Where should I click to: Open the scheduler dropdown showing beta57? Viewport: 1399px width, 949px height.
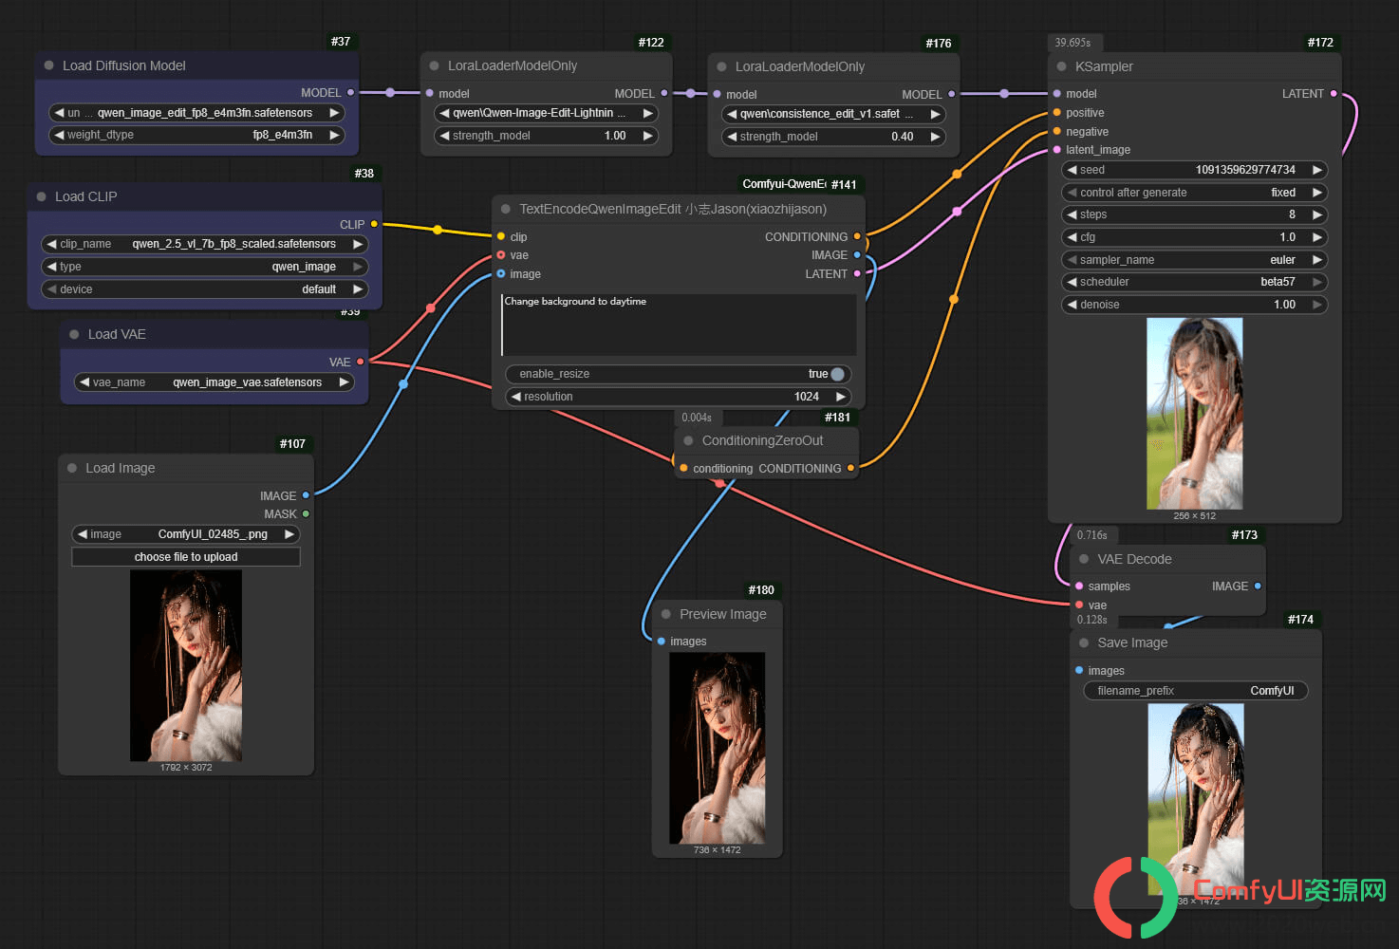[1194, 282]
